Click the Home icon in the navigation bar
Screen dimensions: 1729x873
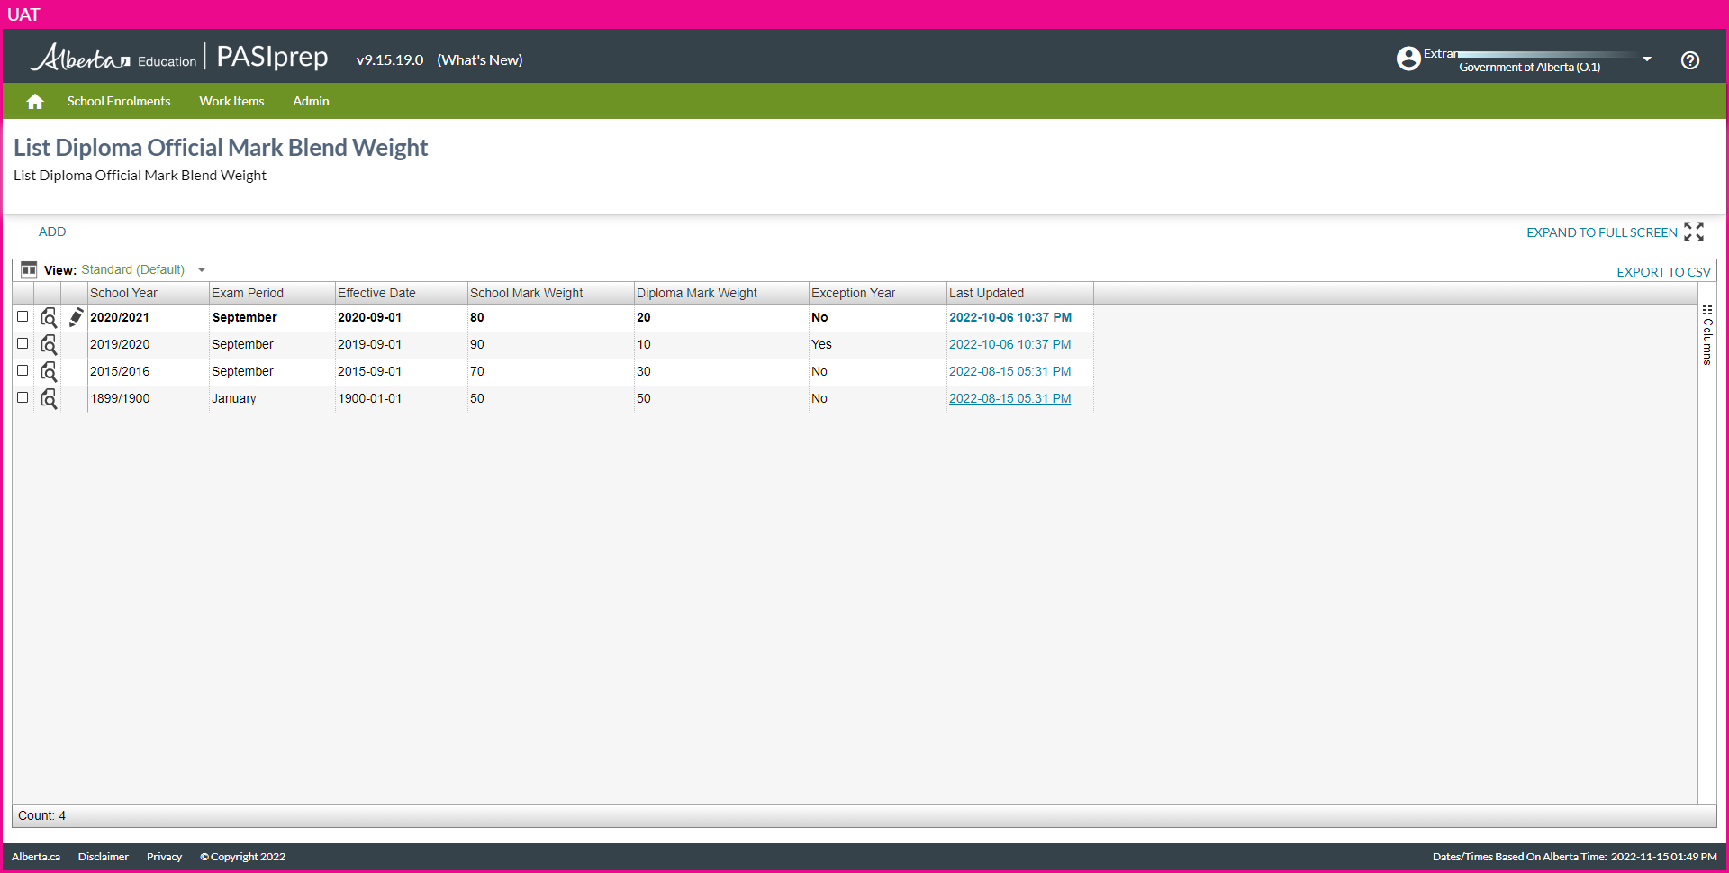(x=35, y=102)
